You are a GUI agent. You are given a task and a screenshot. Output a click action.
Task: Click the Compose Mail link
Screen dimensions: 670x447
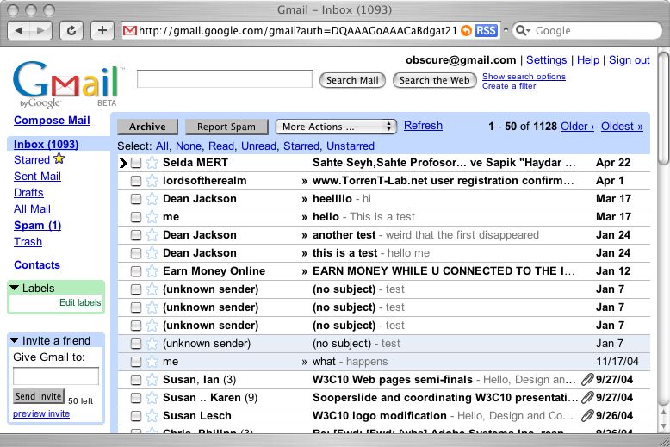click(x=52, y=121)
